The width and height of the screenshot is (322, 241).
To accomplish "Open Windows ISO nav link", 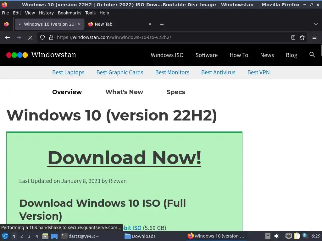I will pos(167,55).
